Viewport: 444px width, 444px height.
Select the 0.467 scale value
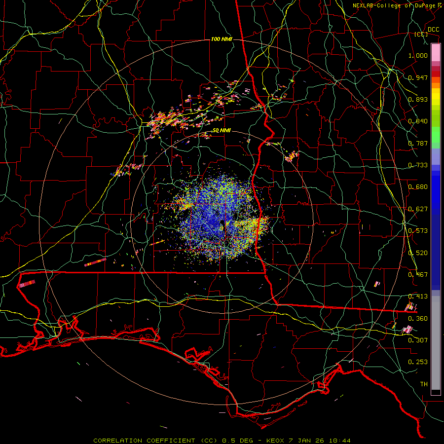[x=418, y=275]
